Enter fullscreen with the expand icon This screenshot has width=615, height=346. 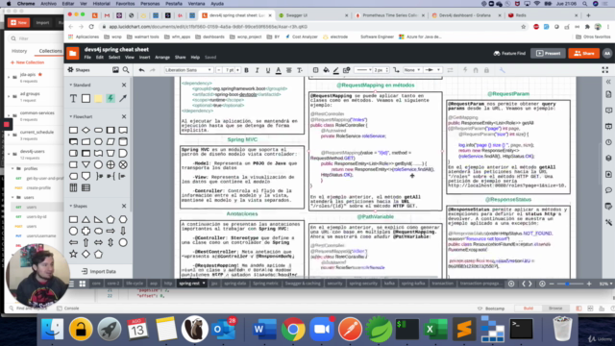coord(605,70)
